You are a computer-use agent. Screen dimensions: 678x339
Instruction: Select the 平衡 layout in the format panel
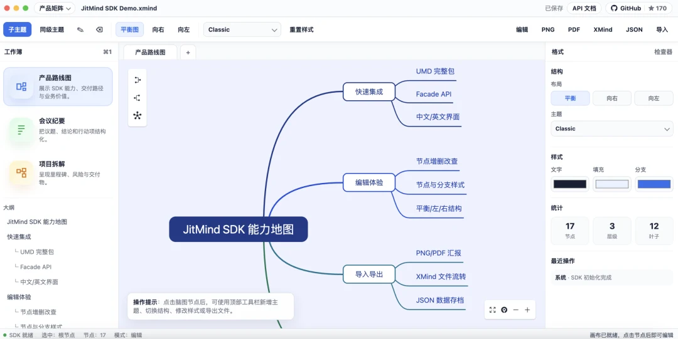tap(570, 98)
